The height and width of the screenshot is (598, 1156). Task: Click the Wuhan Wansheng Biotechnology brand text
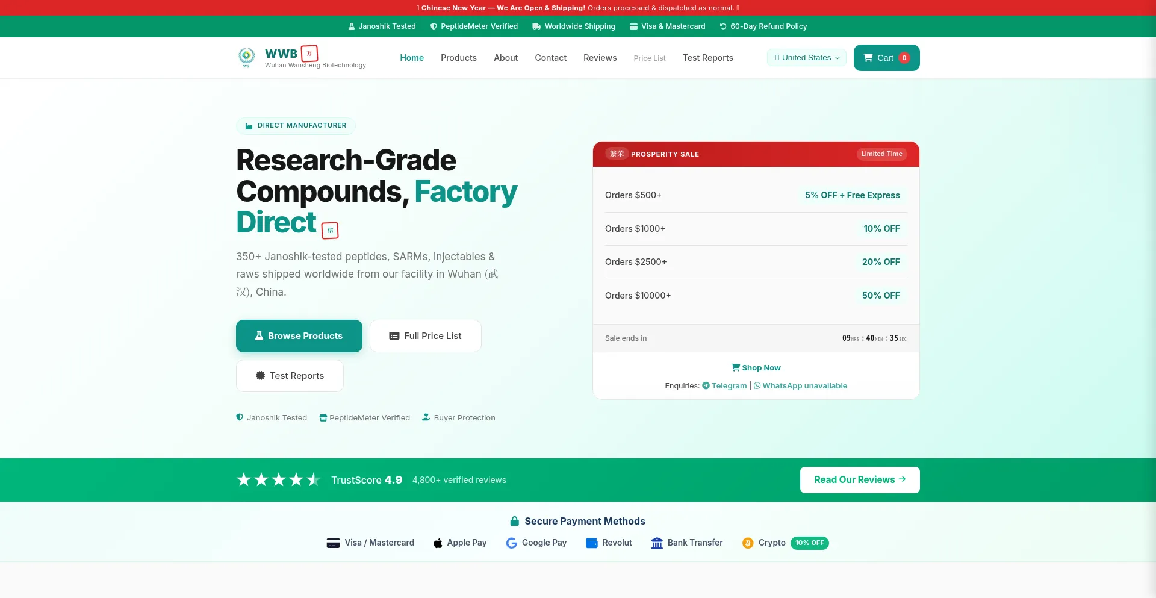click(315, 66)
